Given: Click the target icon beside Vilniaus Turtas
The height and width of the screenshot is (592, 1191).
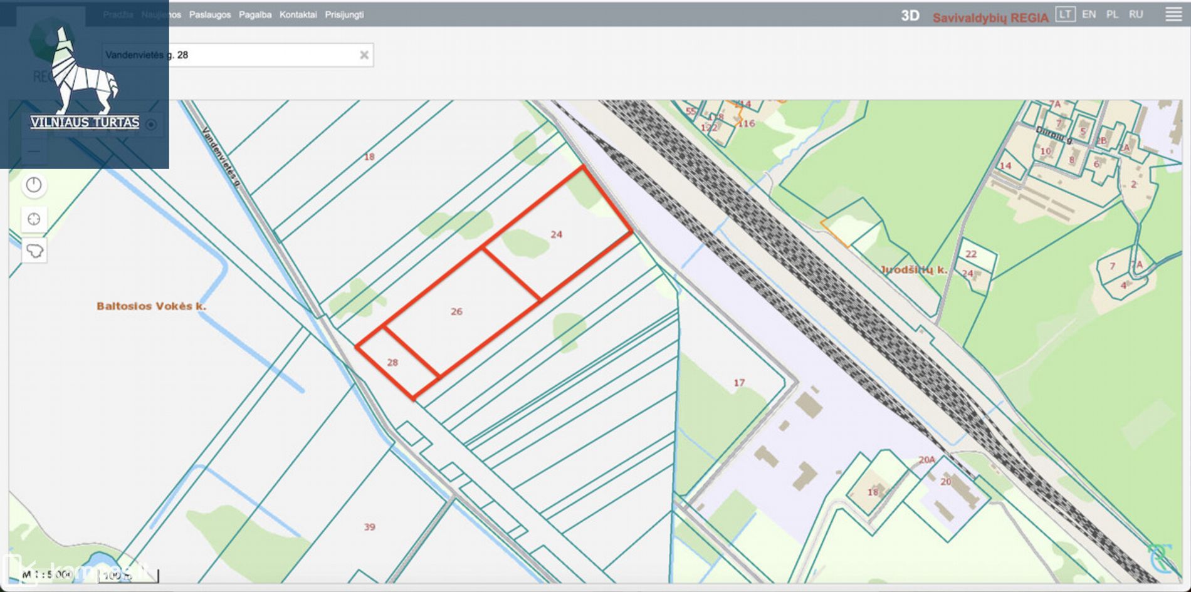Looking at the screenshot, I should [x=151, y=125].
